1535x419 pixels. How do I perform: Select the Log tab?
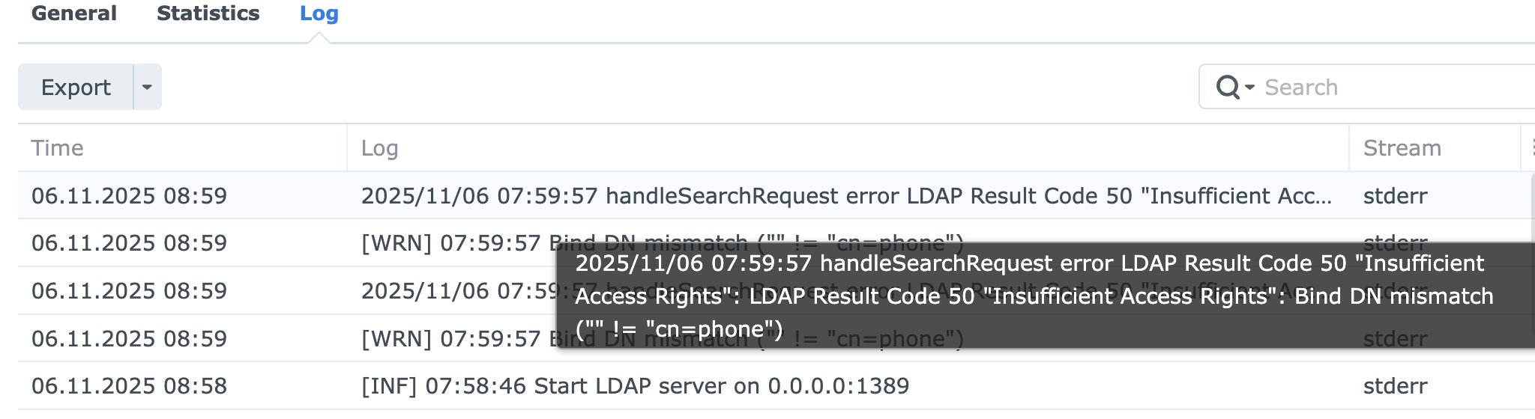point(319,13)
